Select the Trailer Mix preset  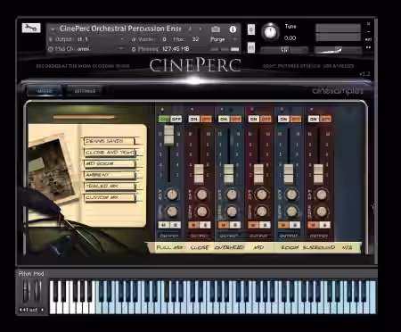pyautogui.click(x=110, y=187)
